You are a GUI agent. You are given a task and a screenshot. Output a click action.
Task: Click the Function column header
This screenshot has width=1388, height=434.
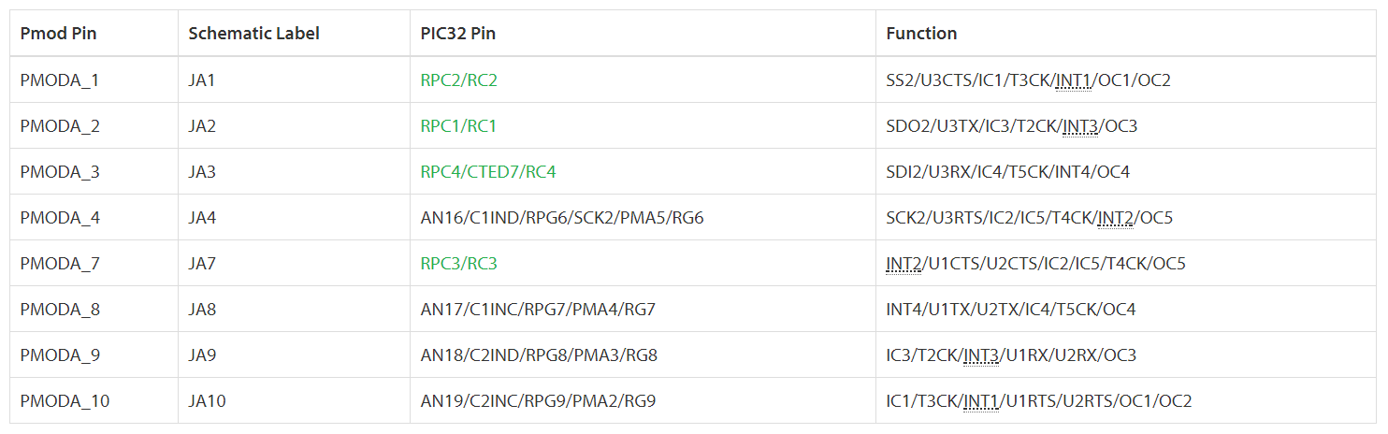point(921,34)
